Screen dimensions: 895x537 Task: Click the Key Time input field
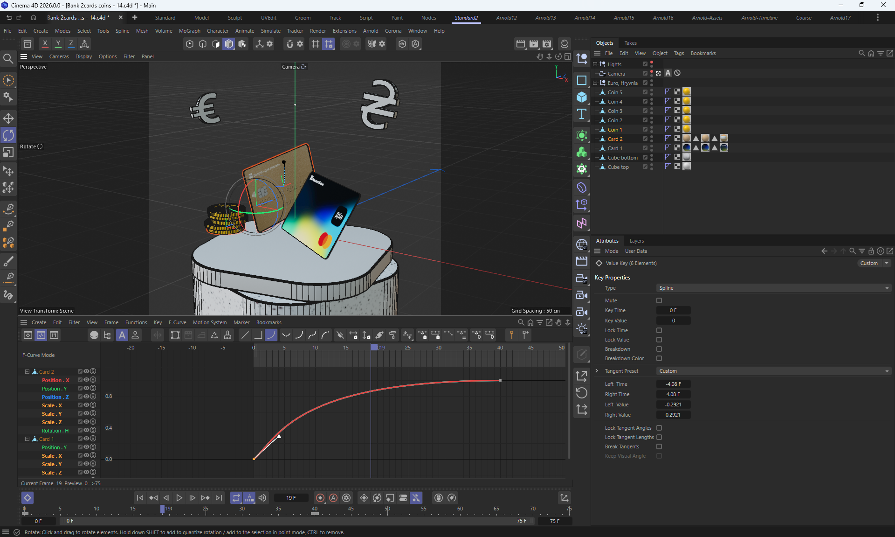[x=673, y=310]
